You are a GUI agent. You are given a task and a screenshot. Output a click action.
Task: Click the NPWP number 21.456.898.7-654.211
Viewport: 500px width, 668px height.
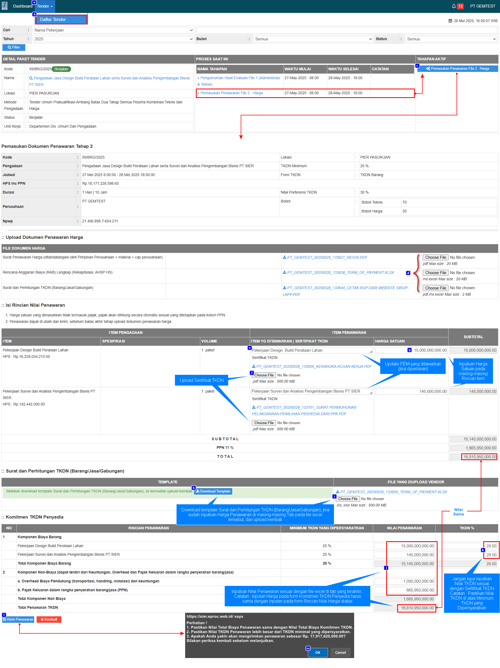coord(100,221)
